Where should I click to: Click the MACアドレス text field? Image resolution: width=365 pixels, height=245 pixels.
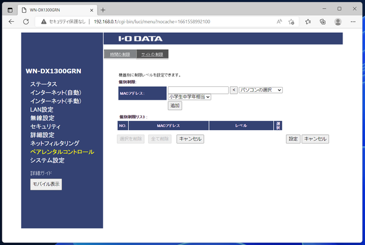pyautogui.click(x=198, y=89)
